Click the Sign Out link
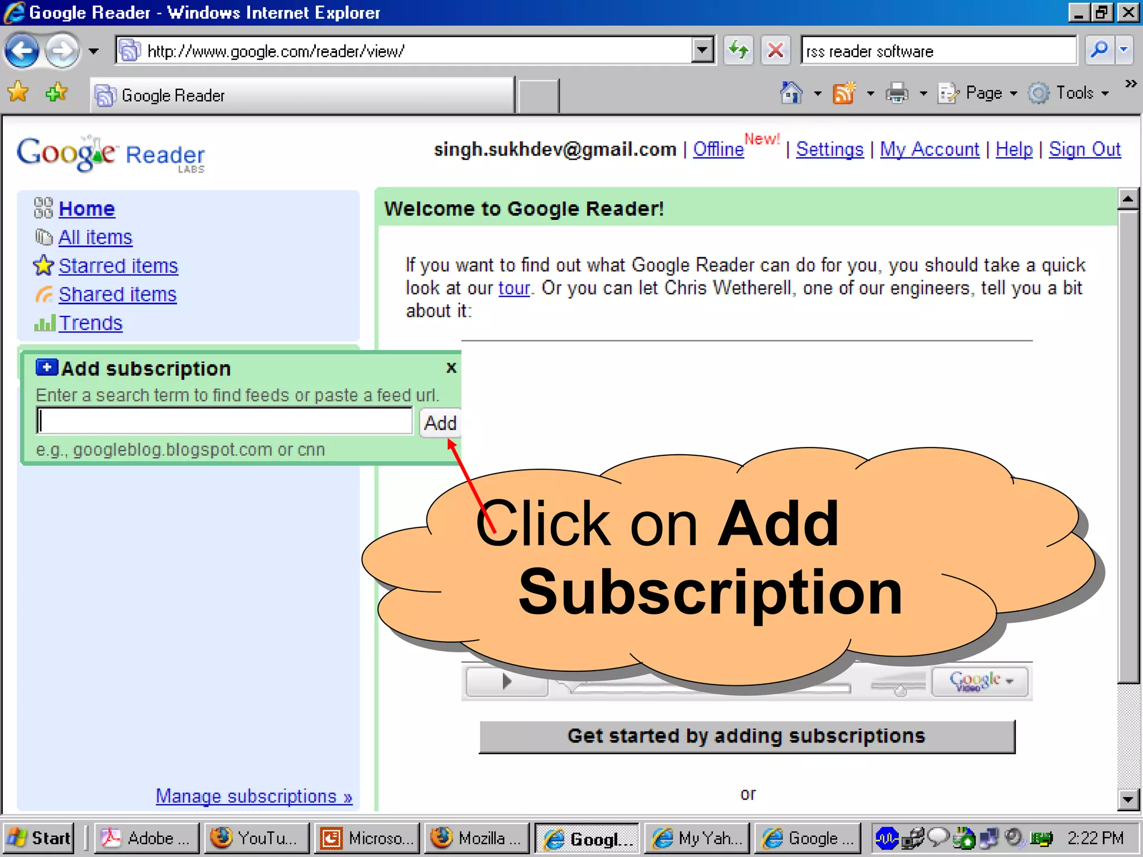The image size is (1143, 857). (x=1084, y=149)
